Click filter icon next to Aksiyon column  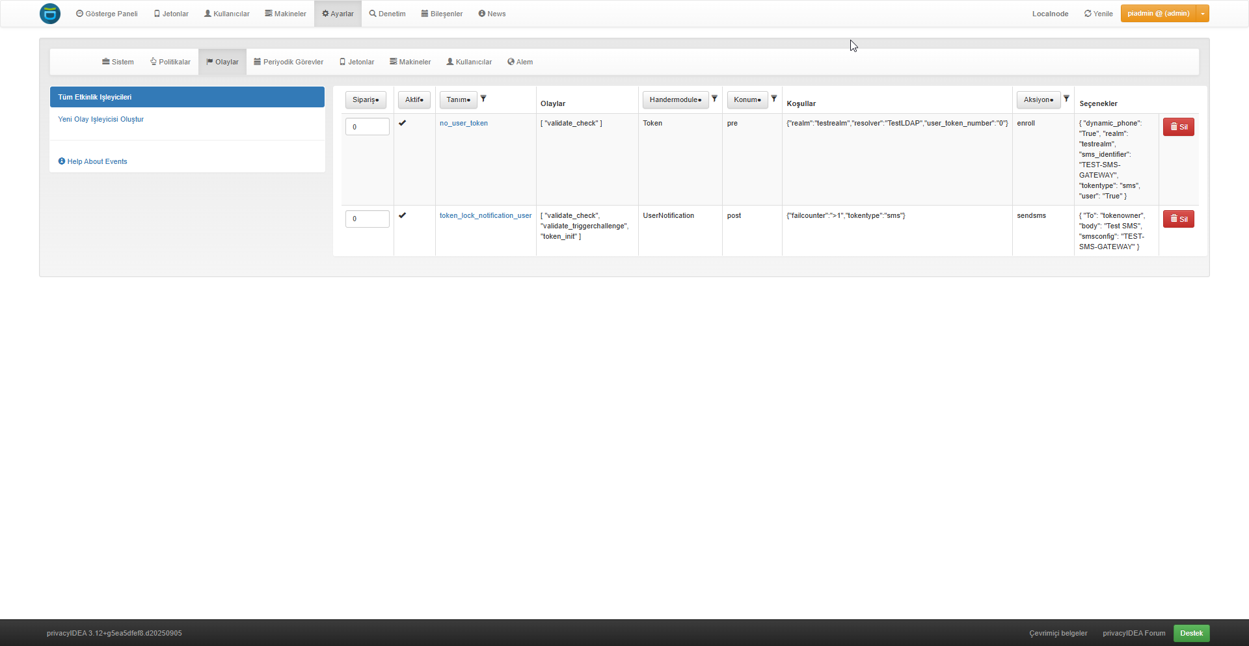click(1066, 99)
